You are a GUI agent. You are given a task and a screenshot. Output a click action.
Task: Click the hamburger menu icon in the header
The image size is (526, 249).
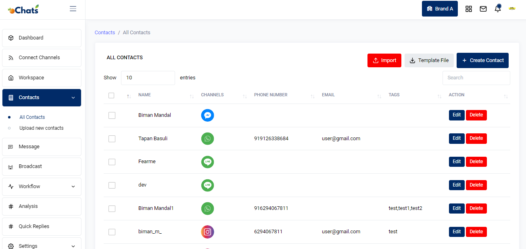coord(73,8)
